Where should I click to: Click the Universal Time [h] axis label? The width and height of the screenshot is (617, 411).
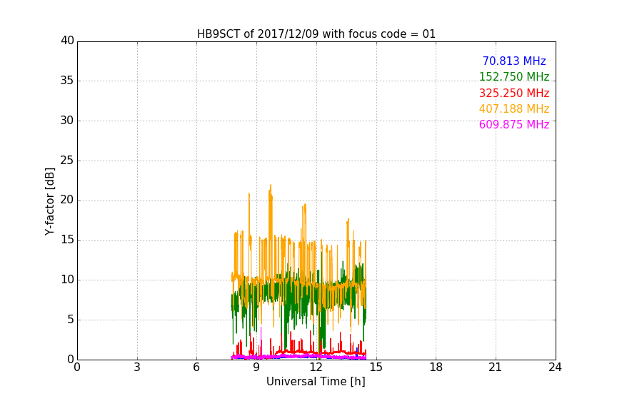316,382
